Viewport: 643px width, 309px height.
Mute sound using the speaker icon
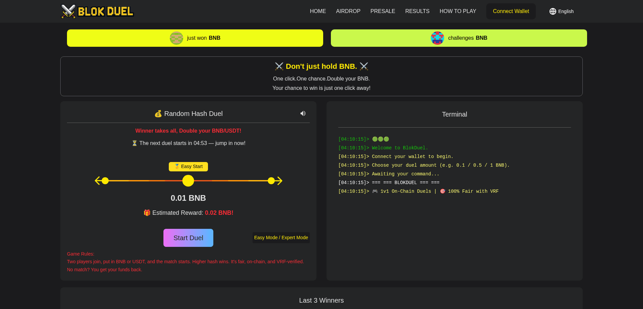click(303, 114)
